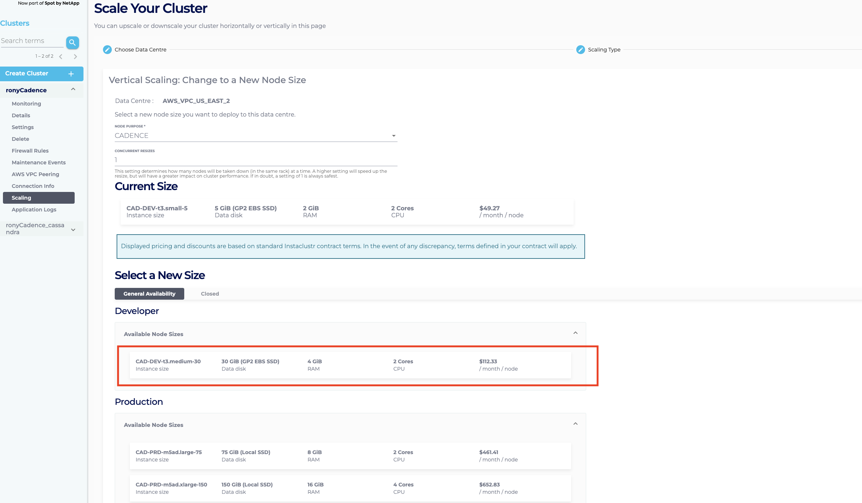Click the Choose Data Centre pencil icon
862x503 pixels.
107,50
